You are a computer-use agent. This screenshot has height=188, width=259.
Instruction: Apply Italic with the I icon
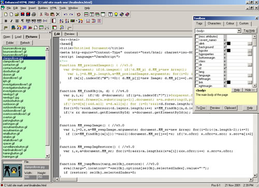click(11, 21)
